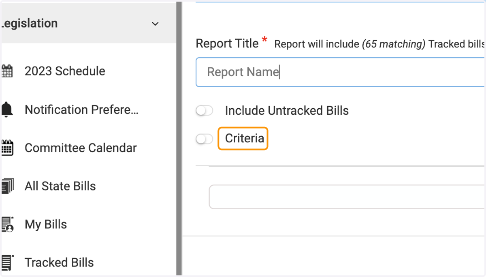This screenshot has width=486, height=277.
Task: Click the Report Title label
Action: (227, 43)
